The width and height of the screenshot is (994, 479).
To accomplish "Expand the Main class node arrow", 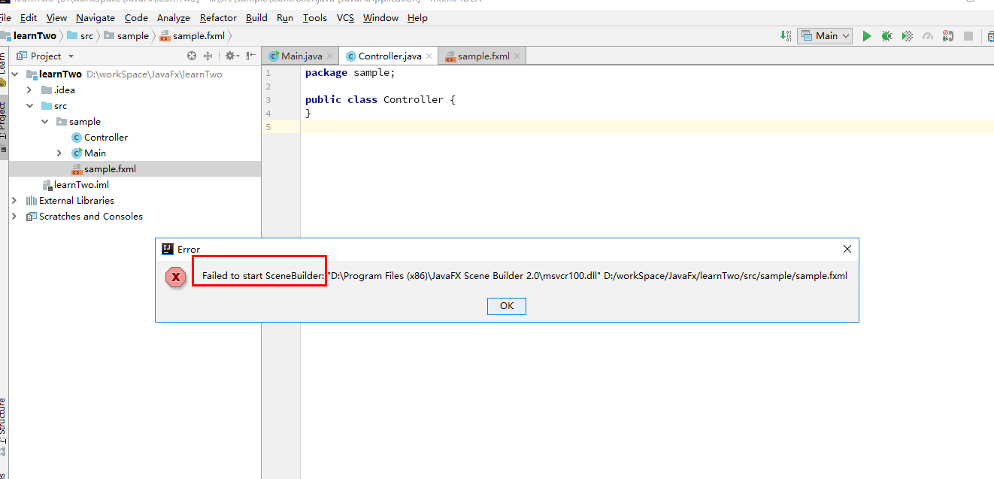I will point(59,153).
